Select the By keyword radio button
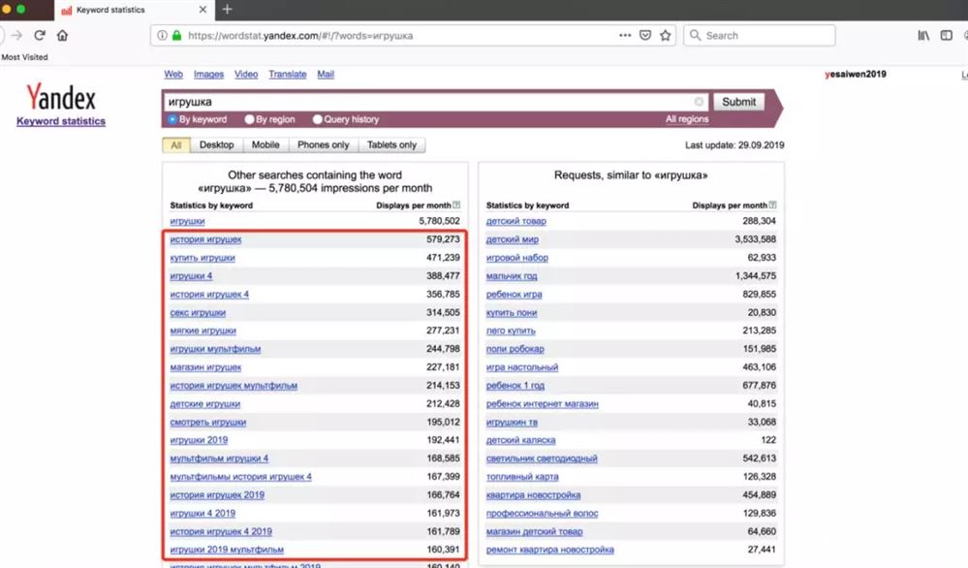The image size is (968, 568). (172, 119)
